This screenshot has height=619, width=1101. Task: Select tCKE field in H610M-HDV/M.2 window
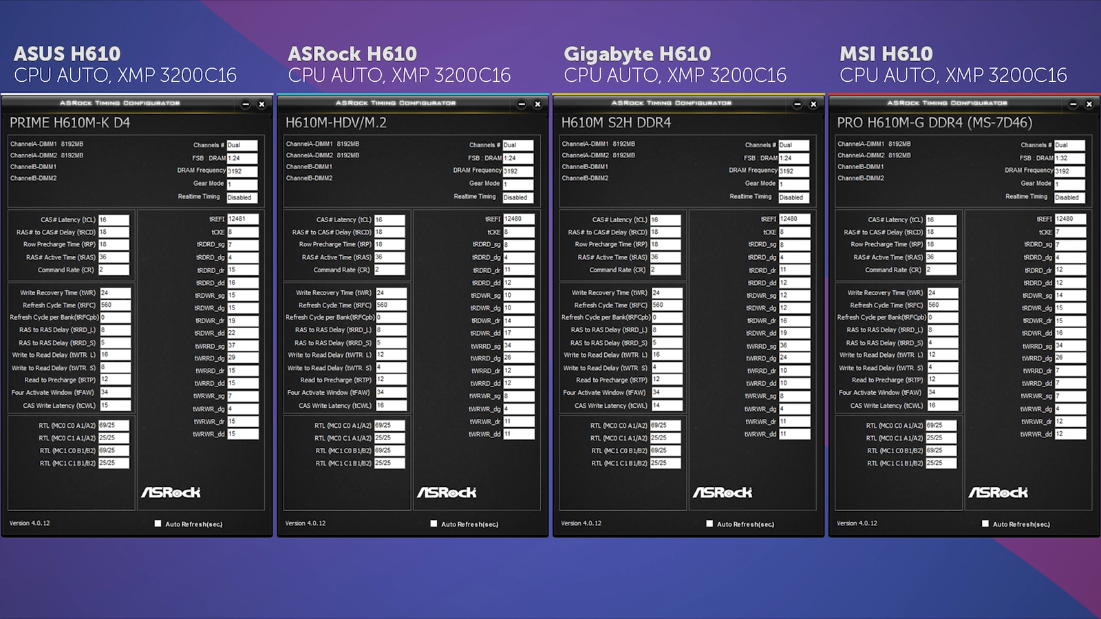(x=519, y=232)
